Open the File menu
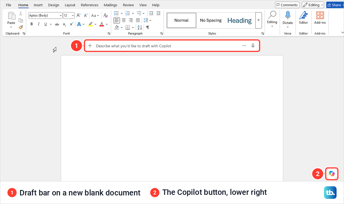 click(x=9, y=5)
